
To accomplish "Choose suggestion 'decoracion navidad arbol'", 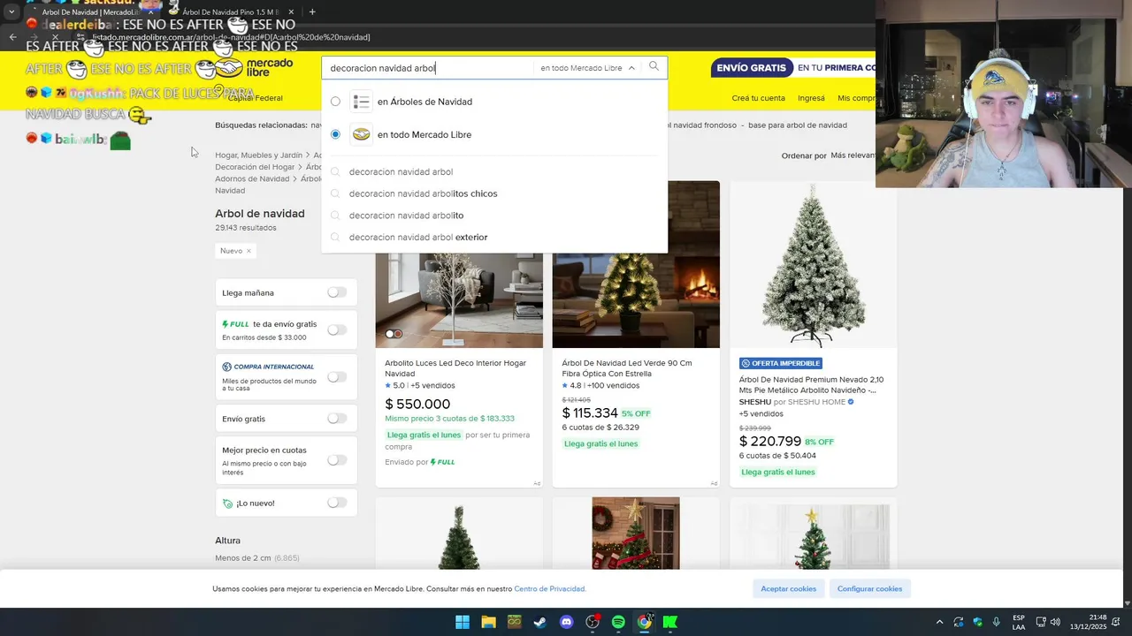I will (401, 172).
